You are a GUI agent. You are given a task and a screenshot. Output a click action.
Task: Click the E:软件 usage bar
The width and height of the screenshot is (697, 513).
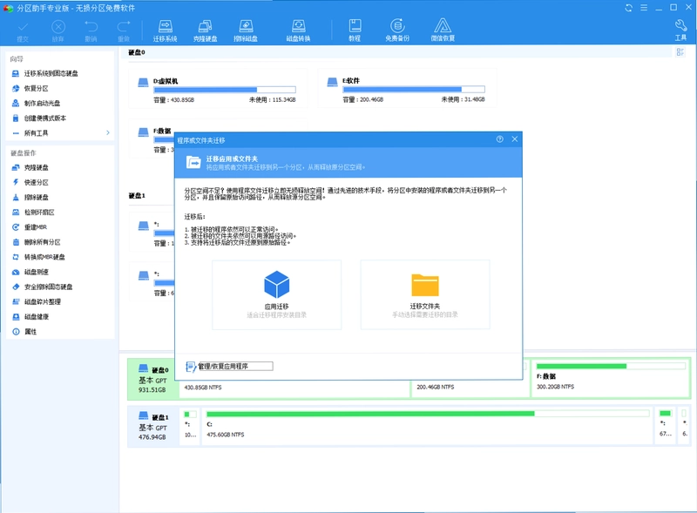pyautogui.click(x=414, y=90)
